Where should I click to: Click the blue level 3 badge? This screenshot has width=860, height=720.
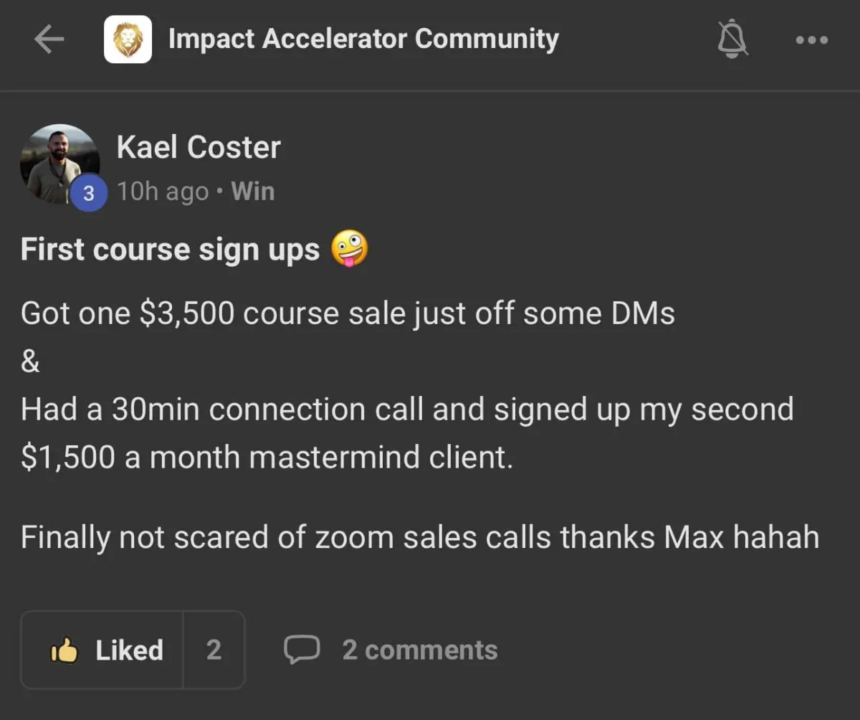click(x=89, y=194)
